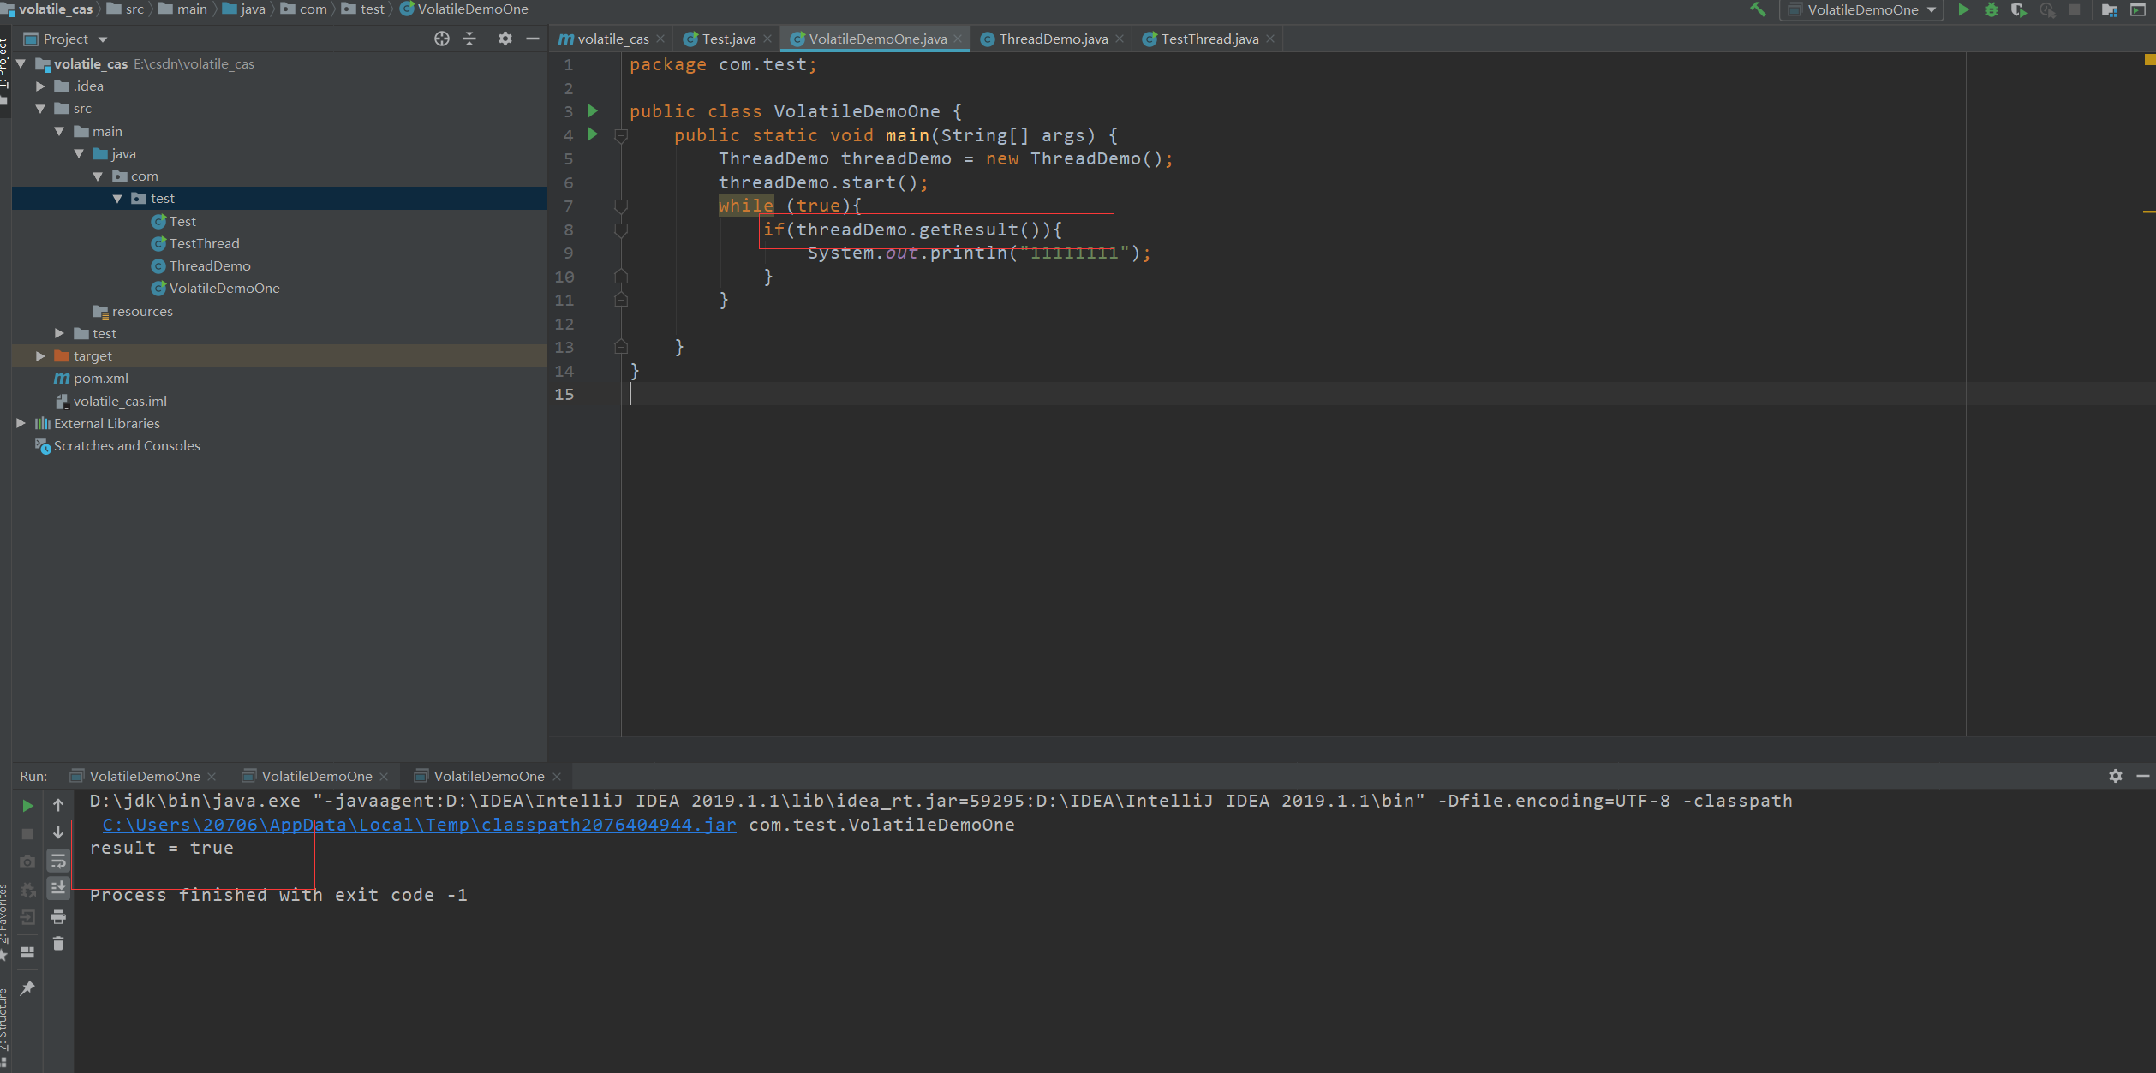This screenshot has height=1073, width=2156.
Task: Toggle soft-wrap in Run console
Action: click(x=58, y=861)
